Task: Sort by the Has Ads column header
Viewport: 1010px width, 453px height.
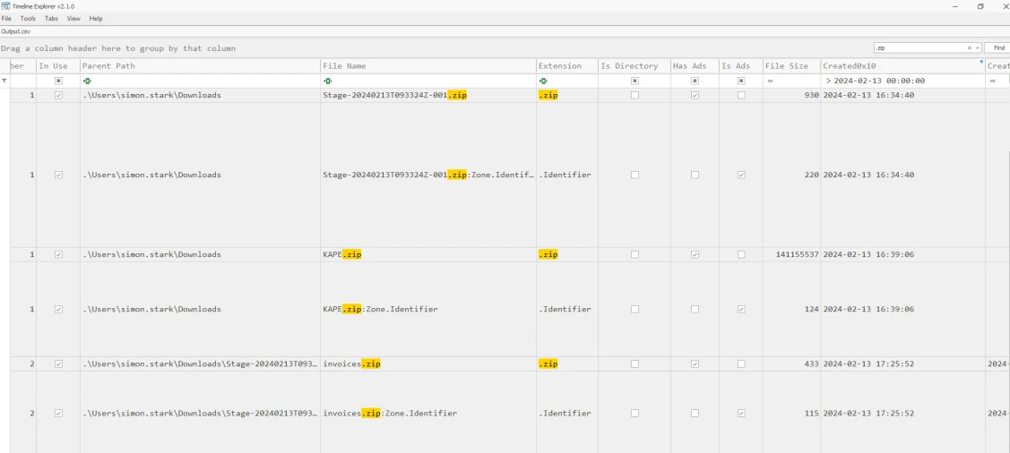Action: [695, 65]
